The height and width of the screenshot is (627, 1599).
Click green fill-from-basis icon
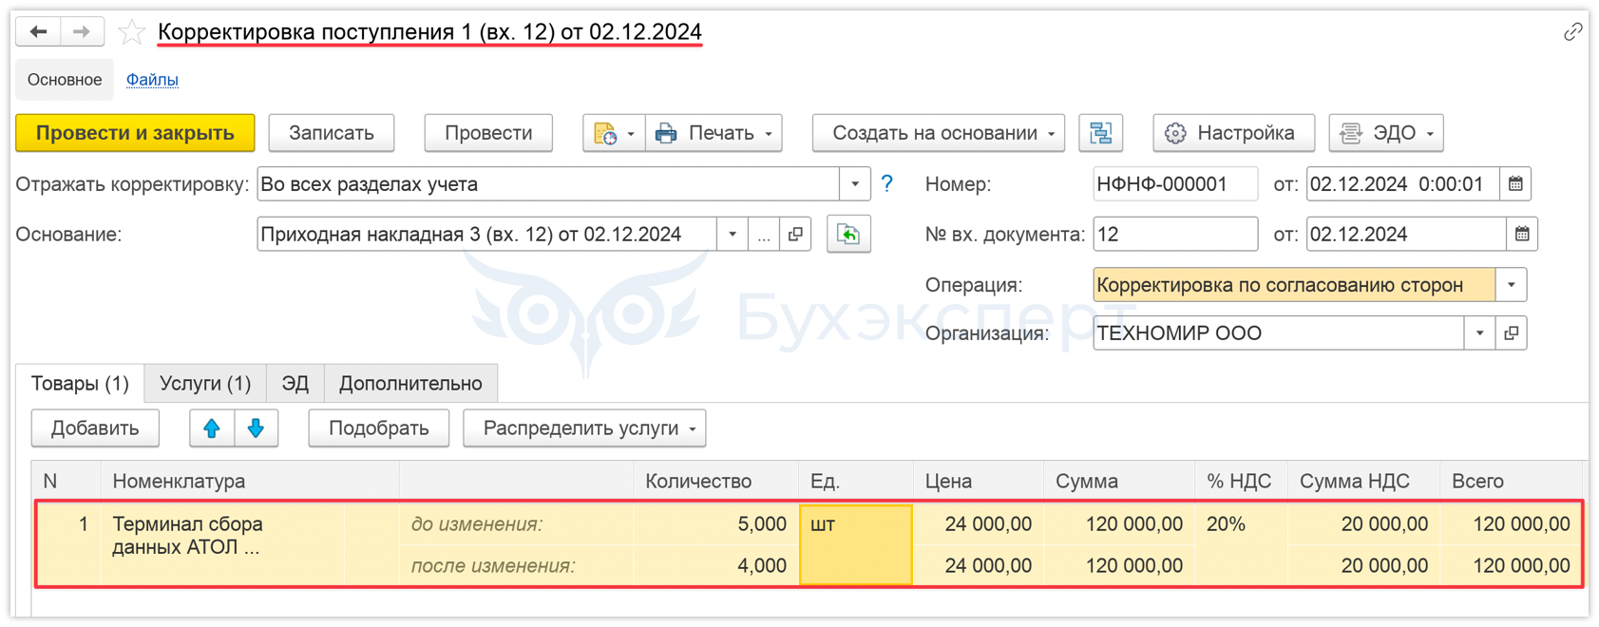coord(848,235)
